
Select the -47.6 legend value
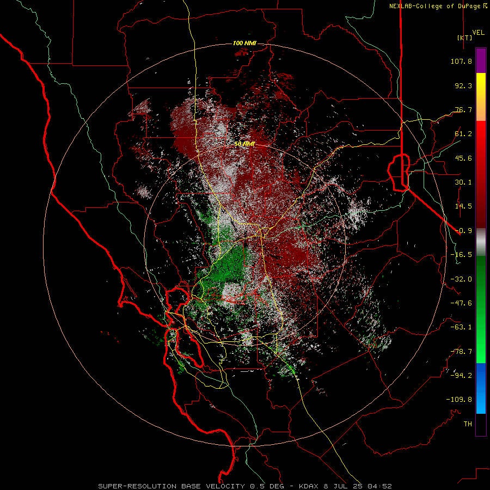461,303
